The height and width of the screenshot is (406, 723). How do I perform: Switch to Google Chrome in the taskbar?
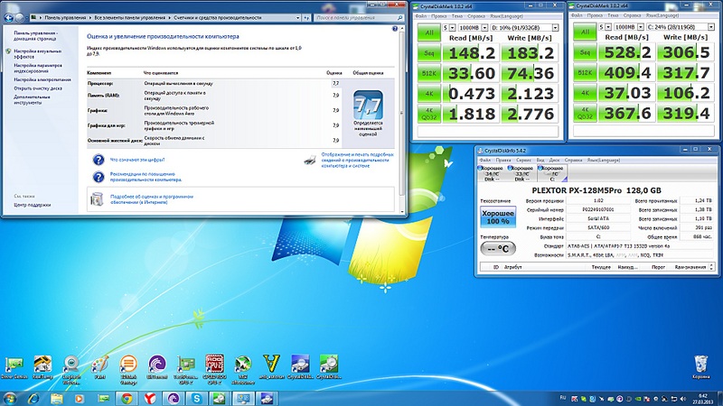coord(127,398)
